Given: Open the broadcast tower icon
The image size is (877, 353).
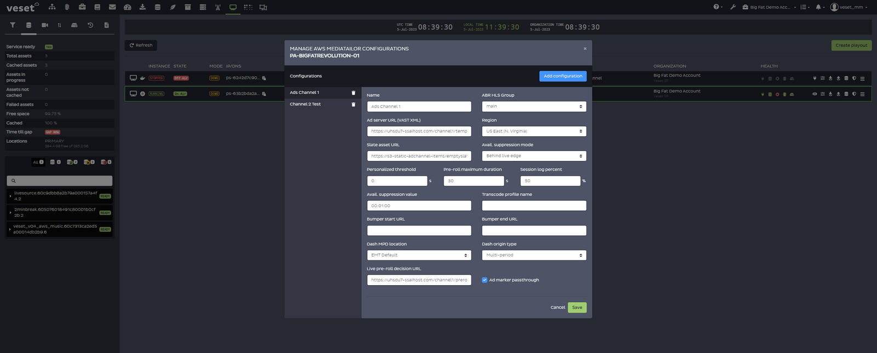Looking at the screenshot, I should 218,7.
